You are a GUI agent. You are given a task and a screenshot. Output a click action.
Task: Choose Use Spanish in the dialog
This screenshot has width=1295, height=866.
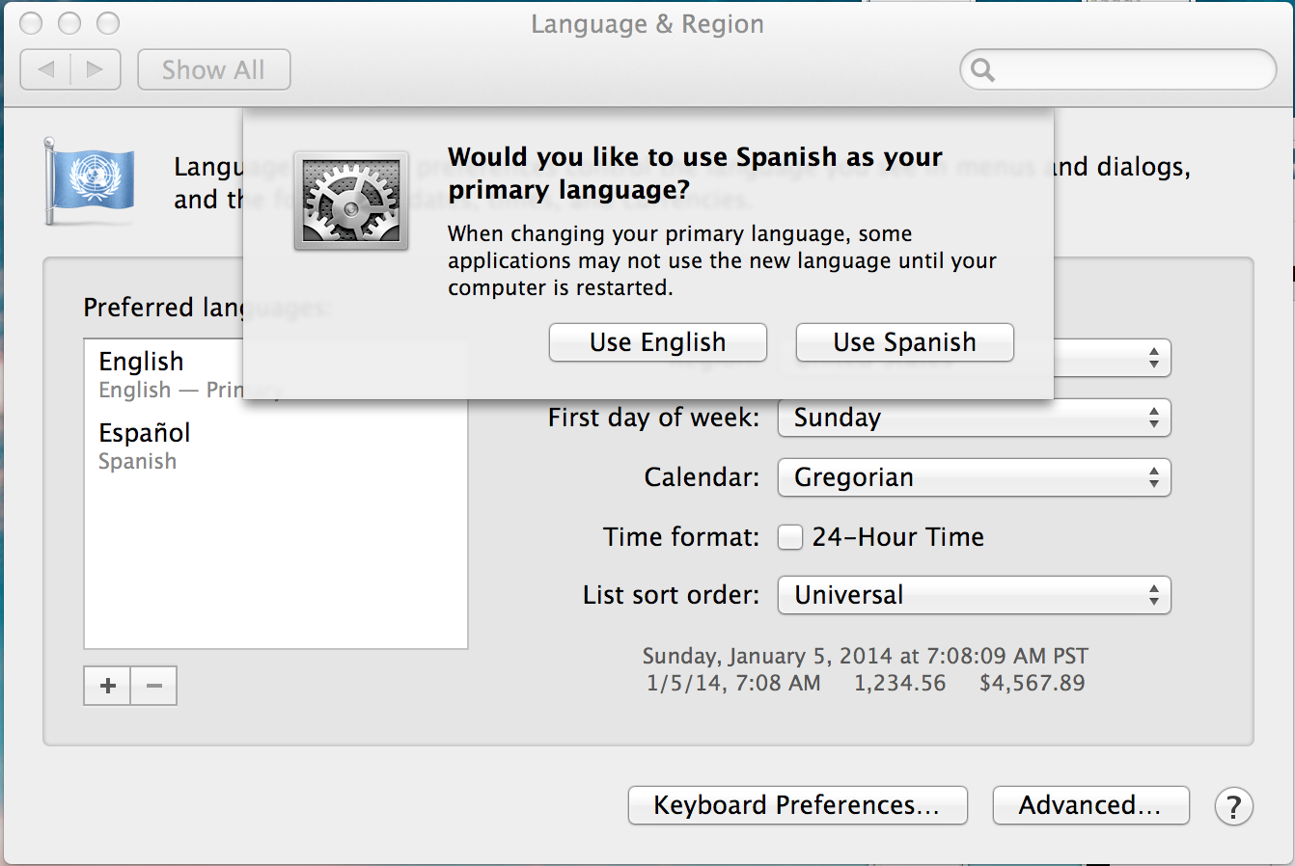pos(904,342)
